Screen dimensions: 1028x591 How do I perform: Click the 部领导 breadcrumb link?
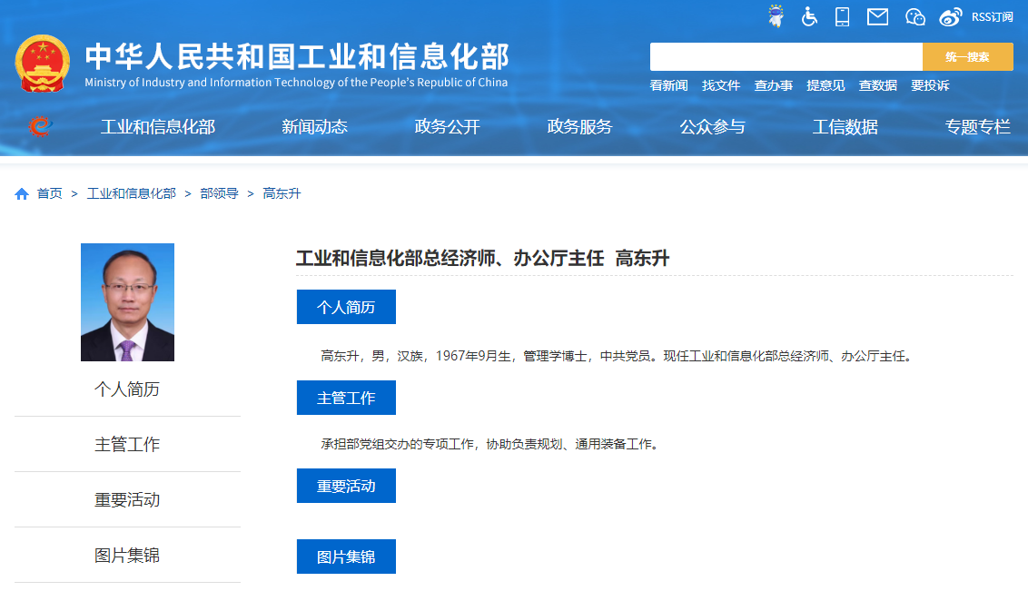pyautogui.click(x=219, y=193)
